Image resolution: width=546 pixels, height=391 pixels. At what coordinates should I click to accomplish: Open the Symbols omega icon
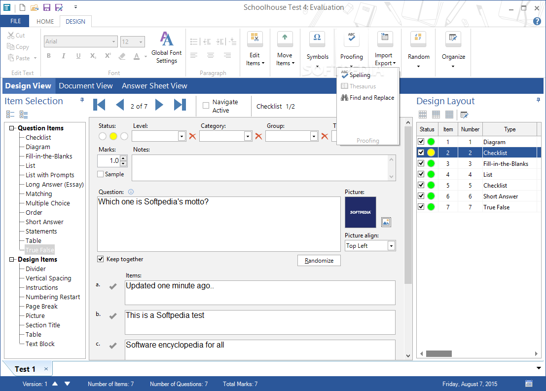pyautogui.click(x=317, y=39)
